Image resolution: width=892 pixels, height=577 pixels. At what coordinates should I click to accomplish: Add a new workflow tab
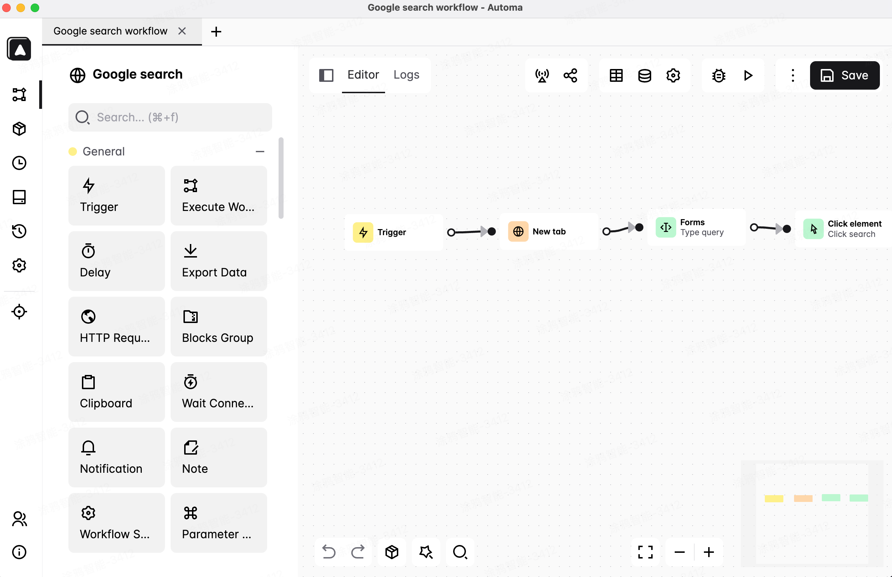216,31
